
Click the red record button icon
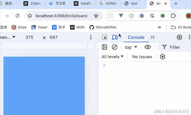tap(188, 16)
